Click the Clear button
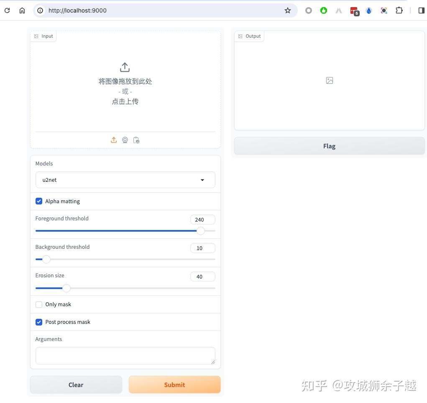 pos(76,384)
